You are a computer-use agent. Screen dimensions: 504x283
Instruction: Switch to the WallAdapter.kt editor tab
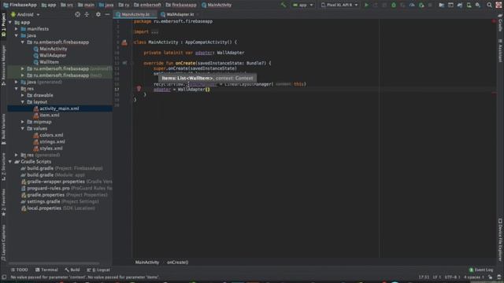pos(180,14)
